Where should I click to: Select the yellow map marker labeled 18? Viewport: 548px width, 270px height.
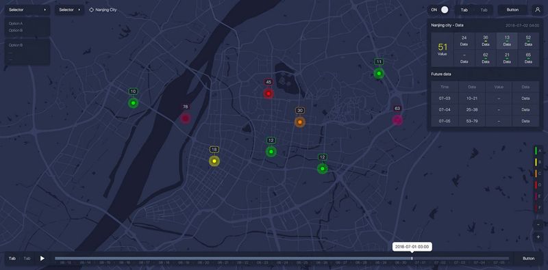pyautogui.click(x=214, y=161)
